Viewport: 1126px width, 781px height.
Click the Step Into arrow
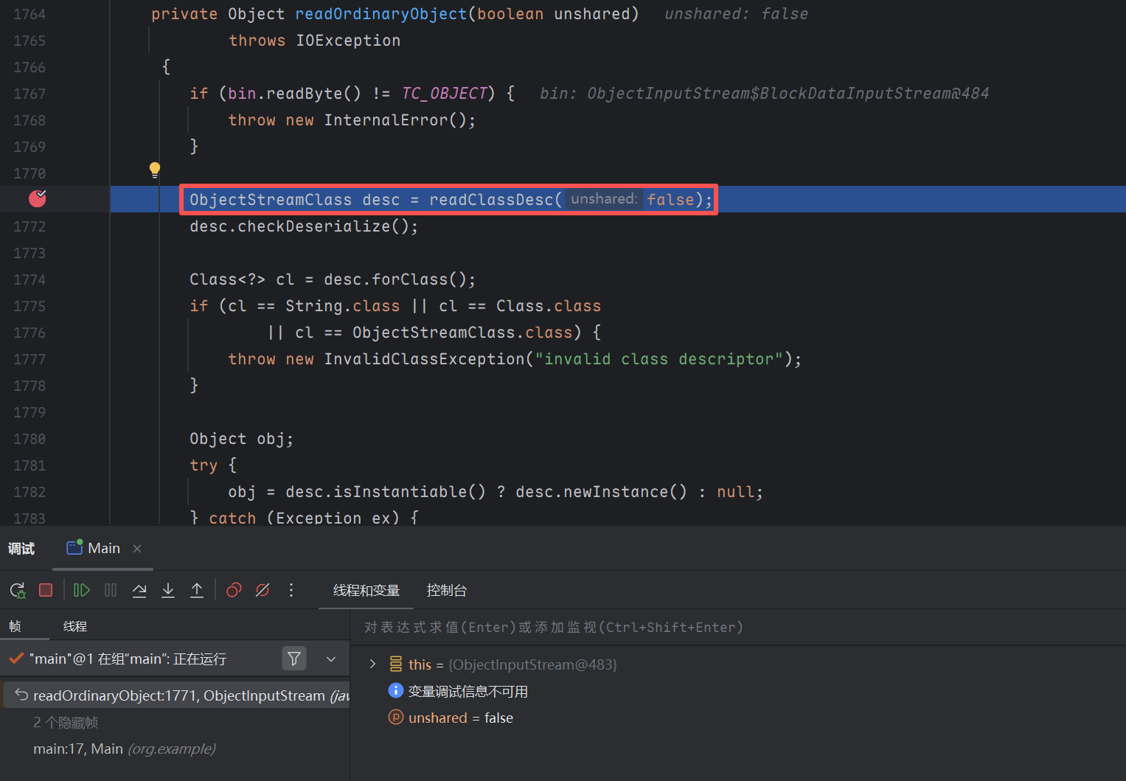[168, 590]
